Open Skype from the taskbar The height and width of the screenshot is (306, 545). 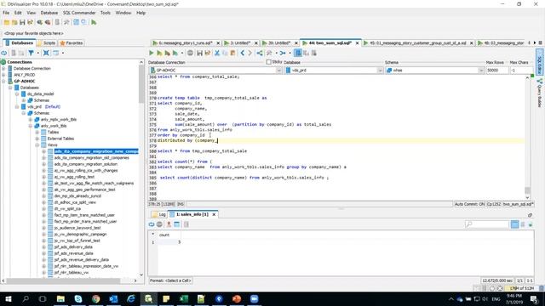point(78,298)
